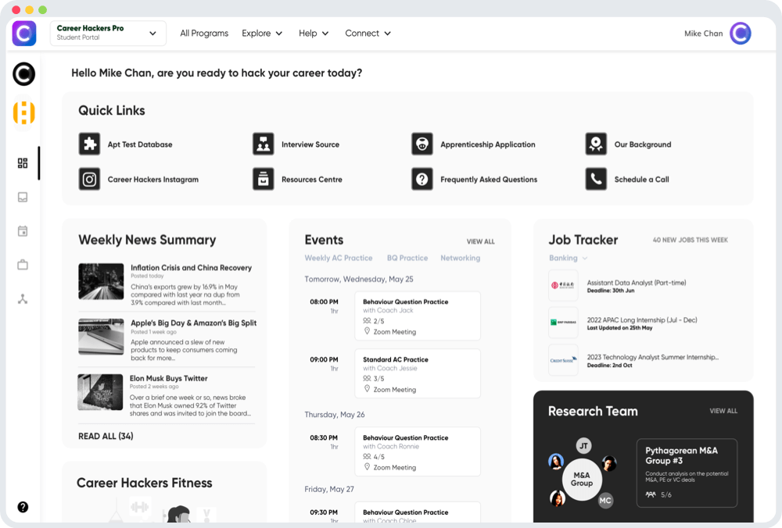782x528 pixels.
Task: Open the Connect menu in navbar
Action: pos(368,34)
